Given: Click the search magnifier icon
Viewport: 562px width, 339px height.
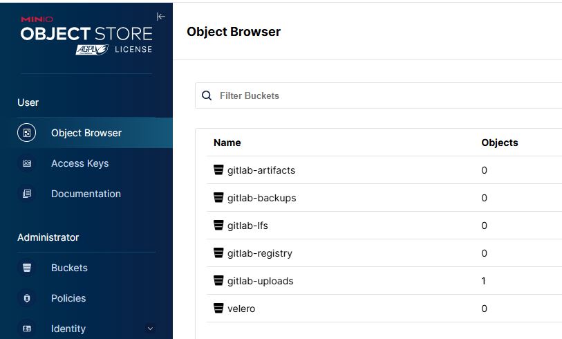Looking at the screenshot, I should tap(207, 95).
